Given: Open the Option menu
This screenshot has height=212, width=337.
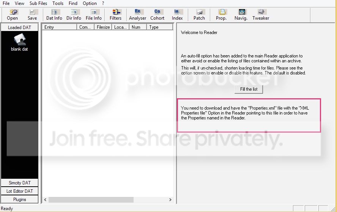Looking at the screenshot, I should (x=90, y=3).
